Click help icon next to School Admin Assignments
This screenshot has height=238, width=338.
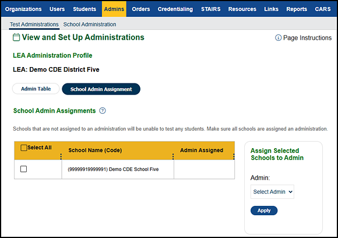[103, 111]
